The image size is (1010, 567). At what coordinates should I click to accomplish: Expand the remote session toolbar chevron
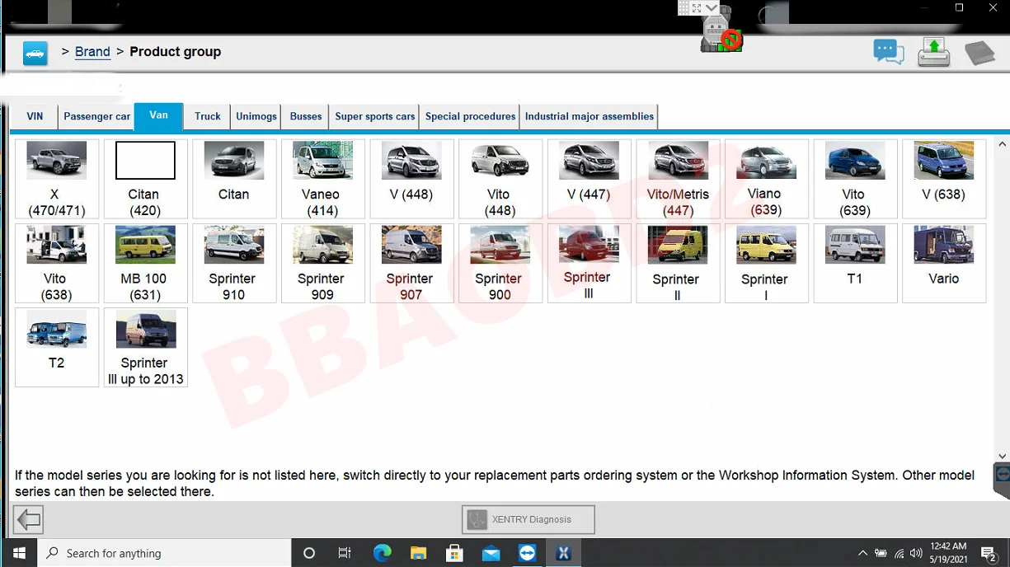712,8
